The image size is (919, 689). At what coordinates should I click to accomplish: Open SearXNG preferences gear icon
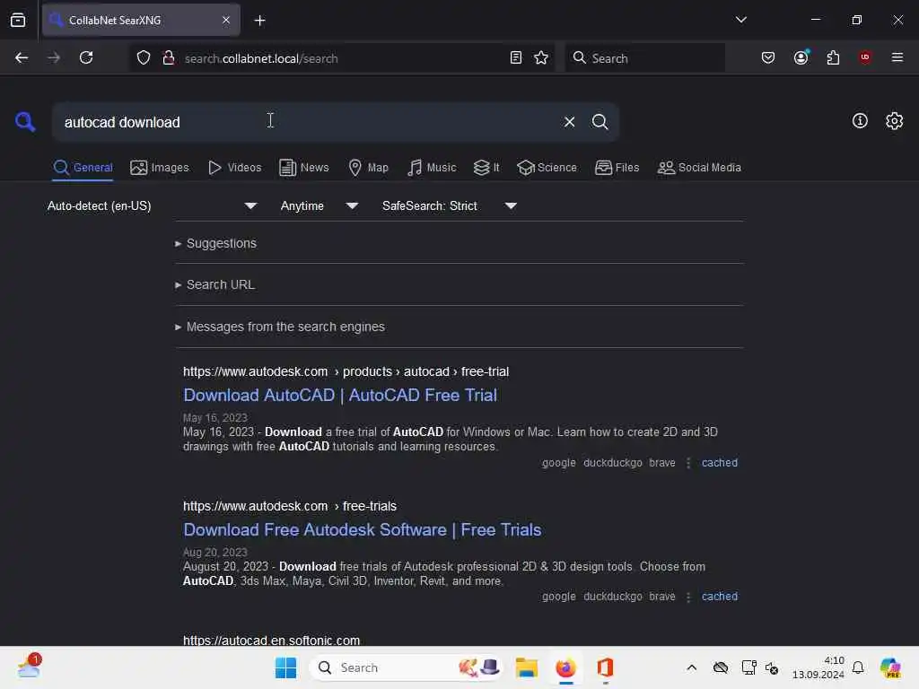click(x=894, y=121)
